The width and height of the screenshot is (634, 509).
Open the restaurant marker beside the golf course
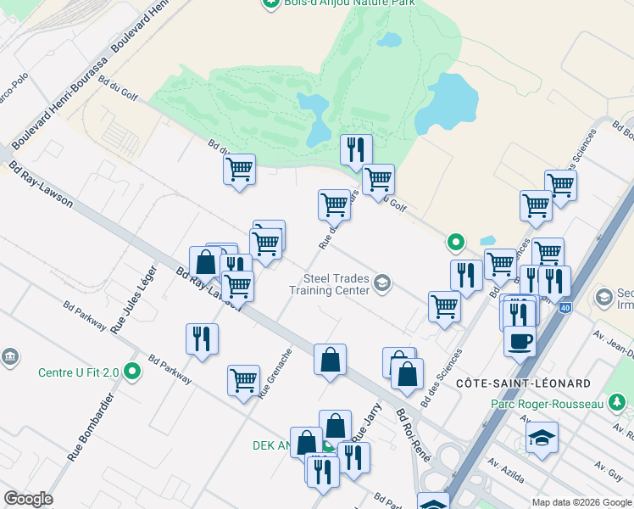point(356,150)
